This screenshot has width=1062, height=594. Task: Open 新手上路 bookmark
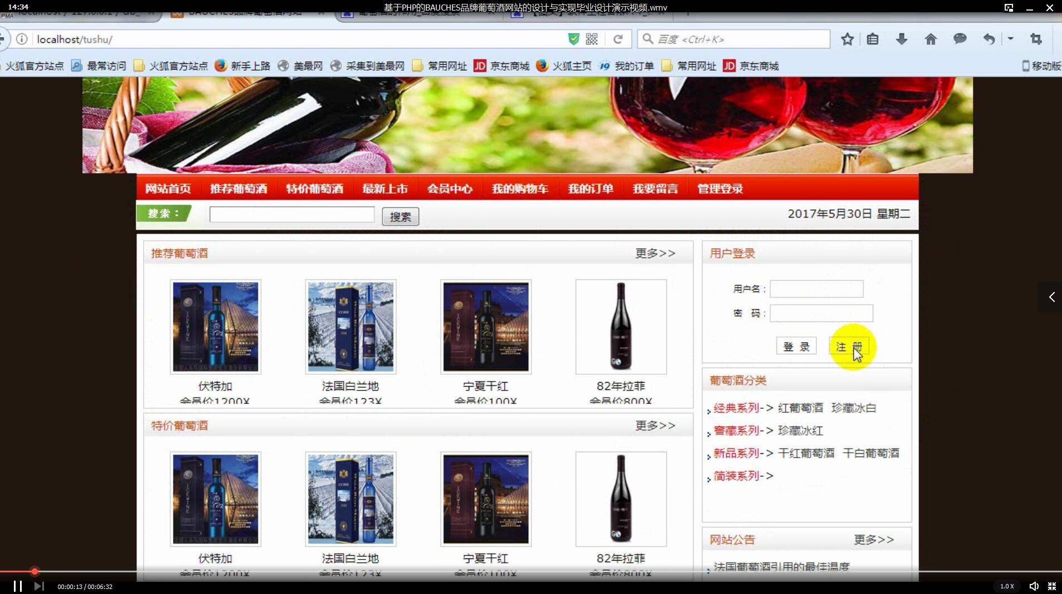click(x=243, y=66)
